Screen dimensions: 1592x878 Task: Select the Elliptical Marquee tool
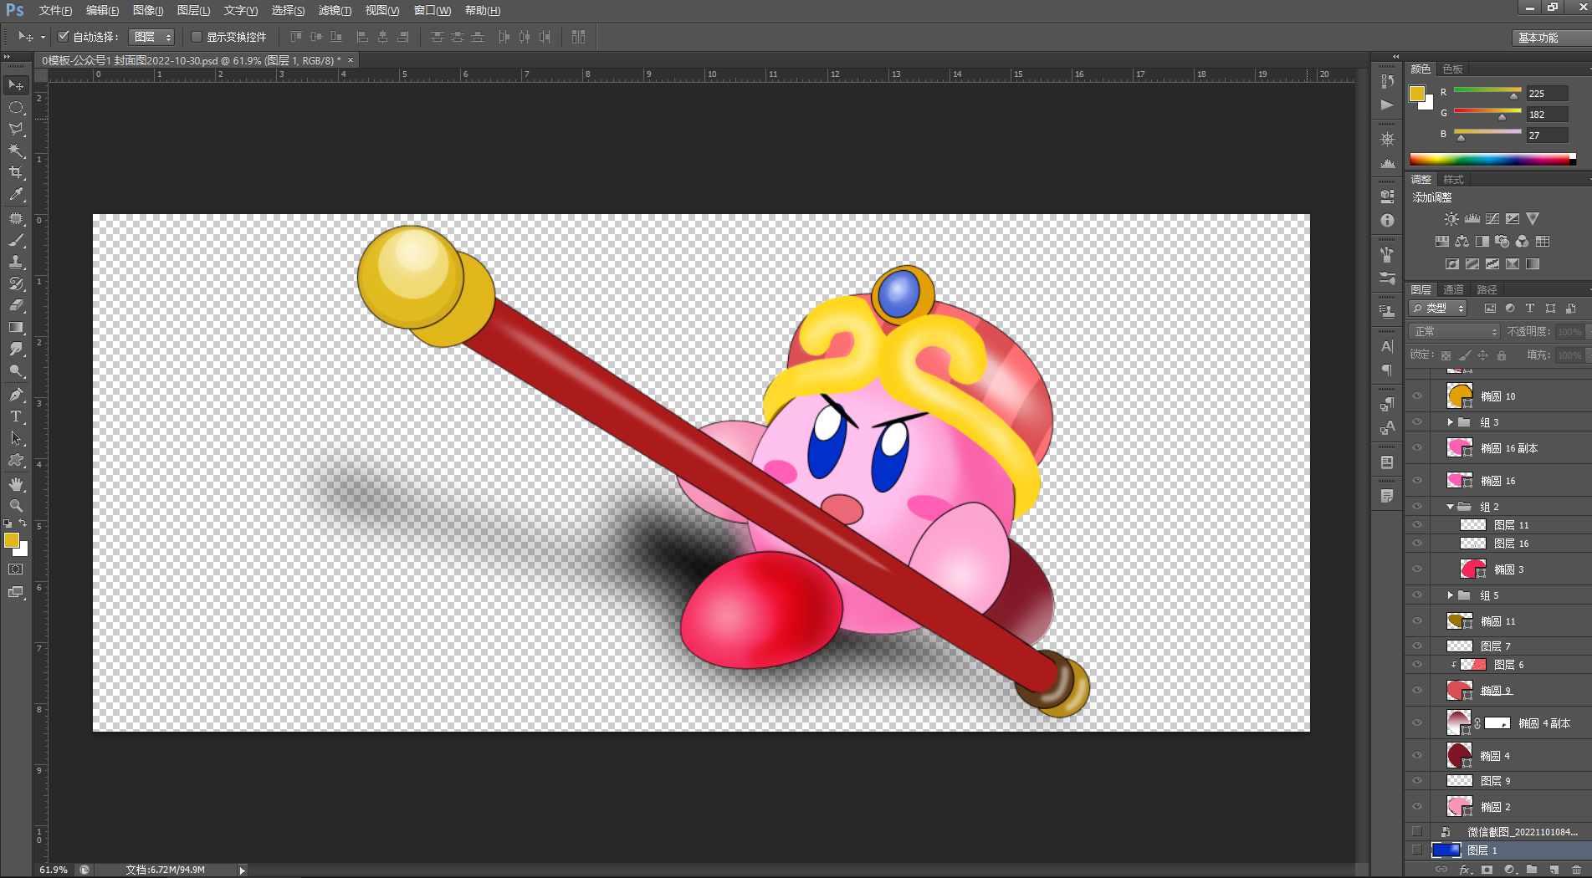(x=16, y=108)
